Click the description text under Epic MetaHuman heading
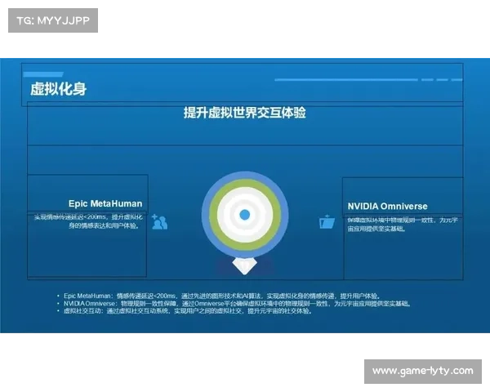This screenshot has height=392, width=490. pyautogui.click(x=88, y=221)
